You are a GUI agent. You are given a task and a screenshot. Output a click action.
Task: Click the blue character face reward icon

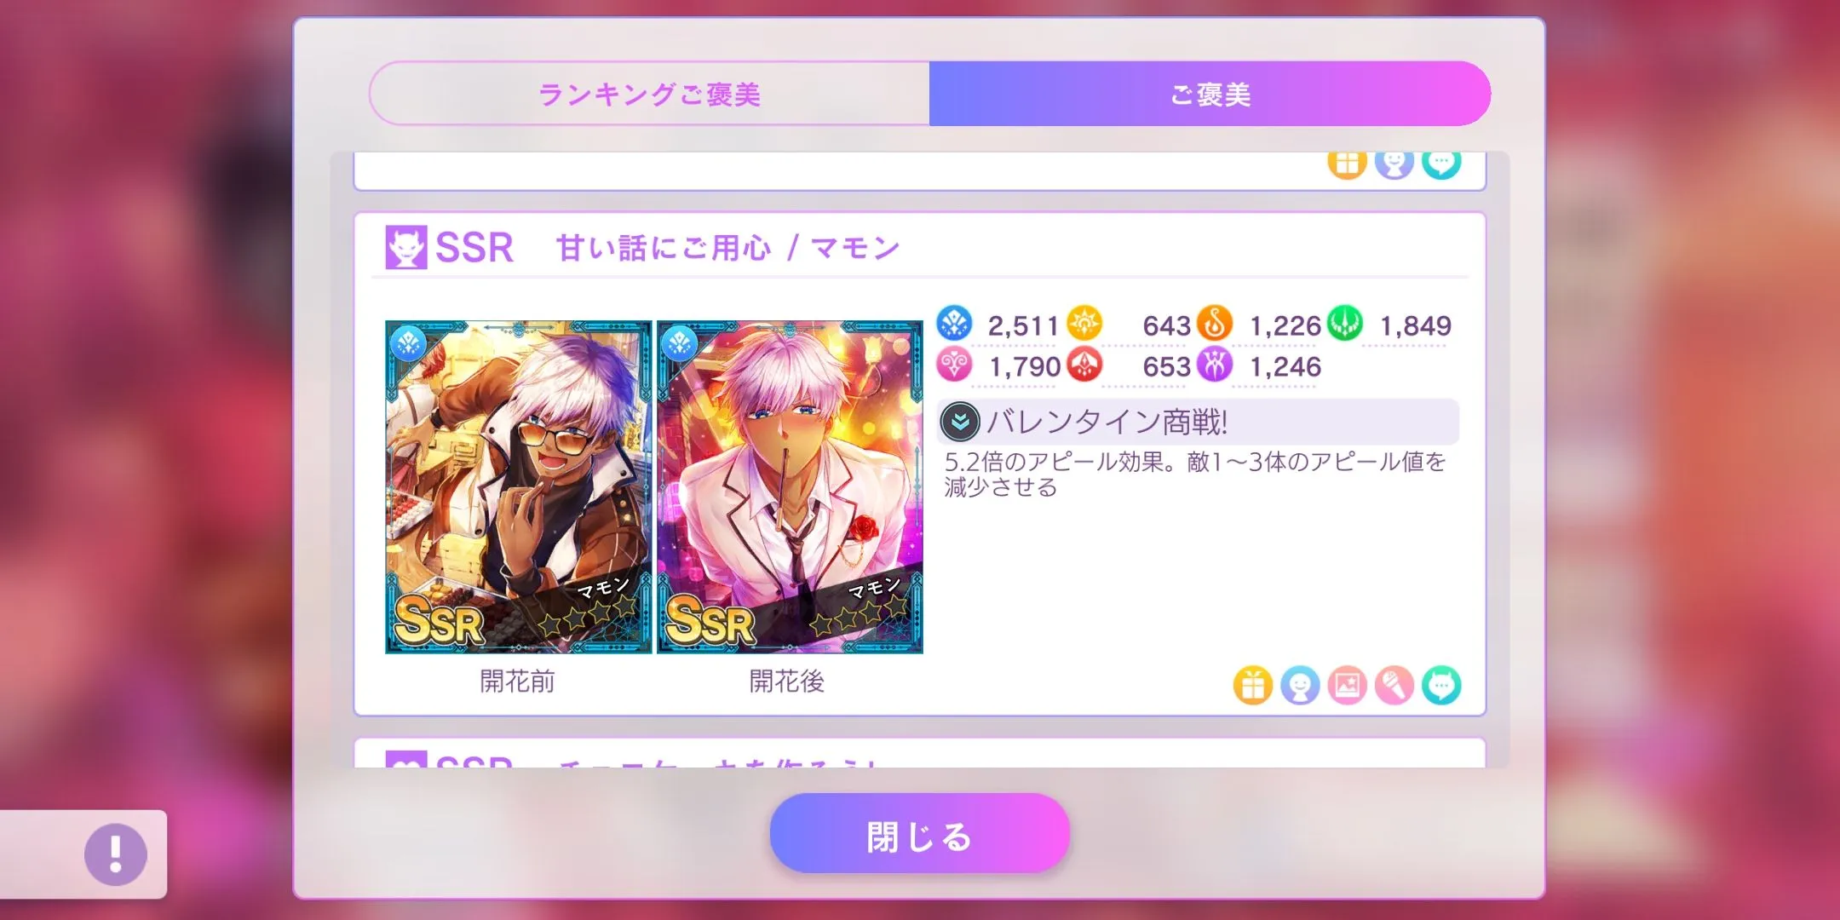click(1300, 685)
